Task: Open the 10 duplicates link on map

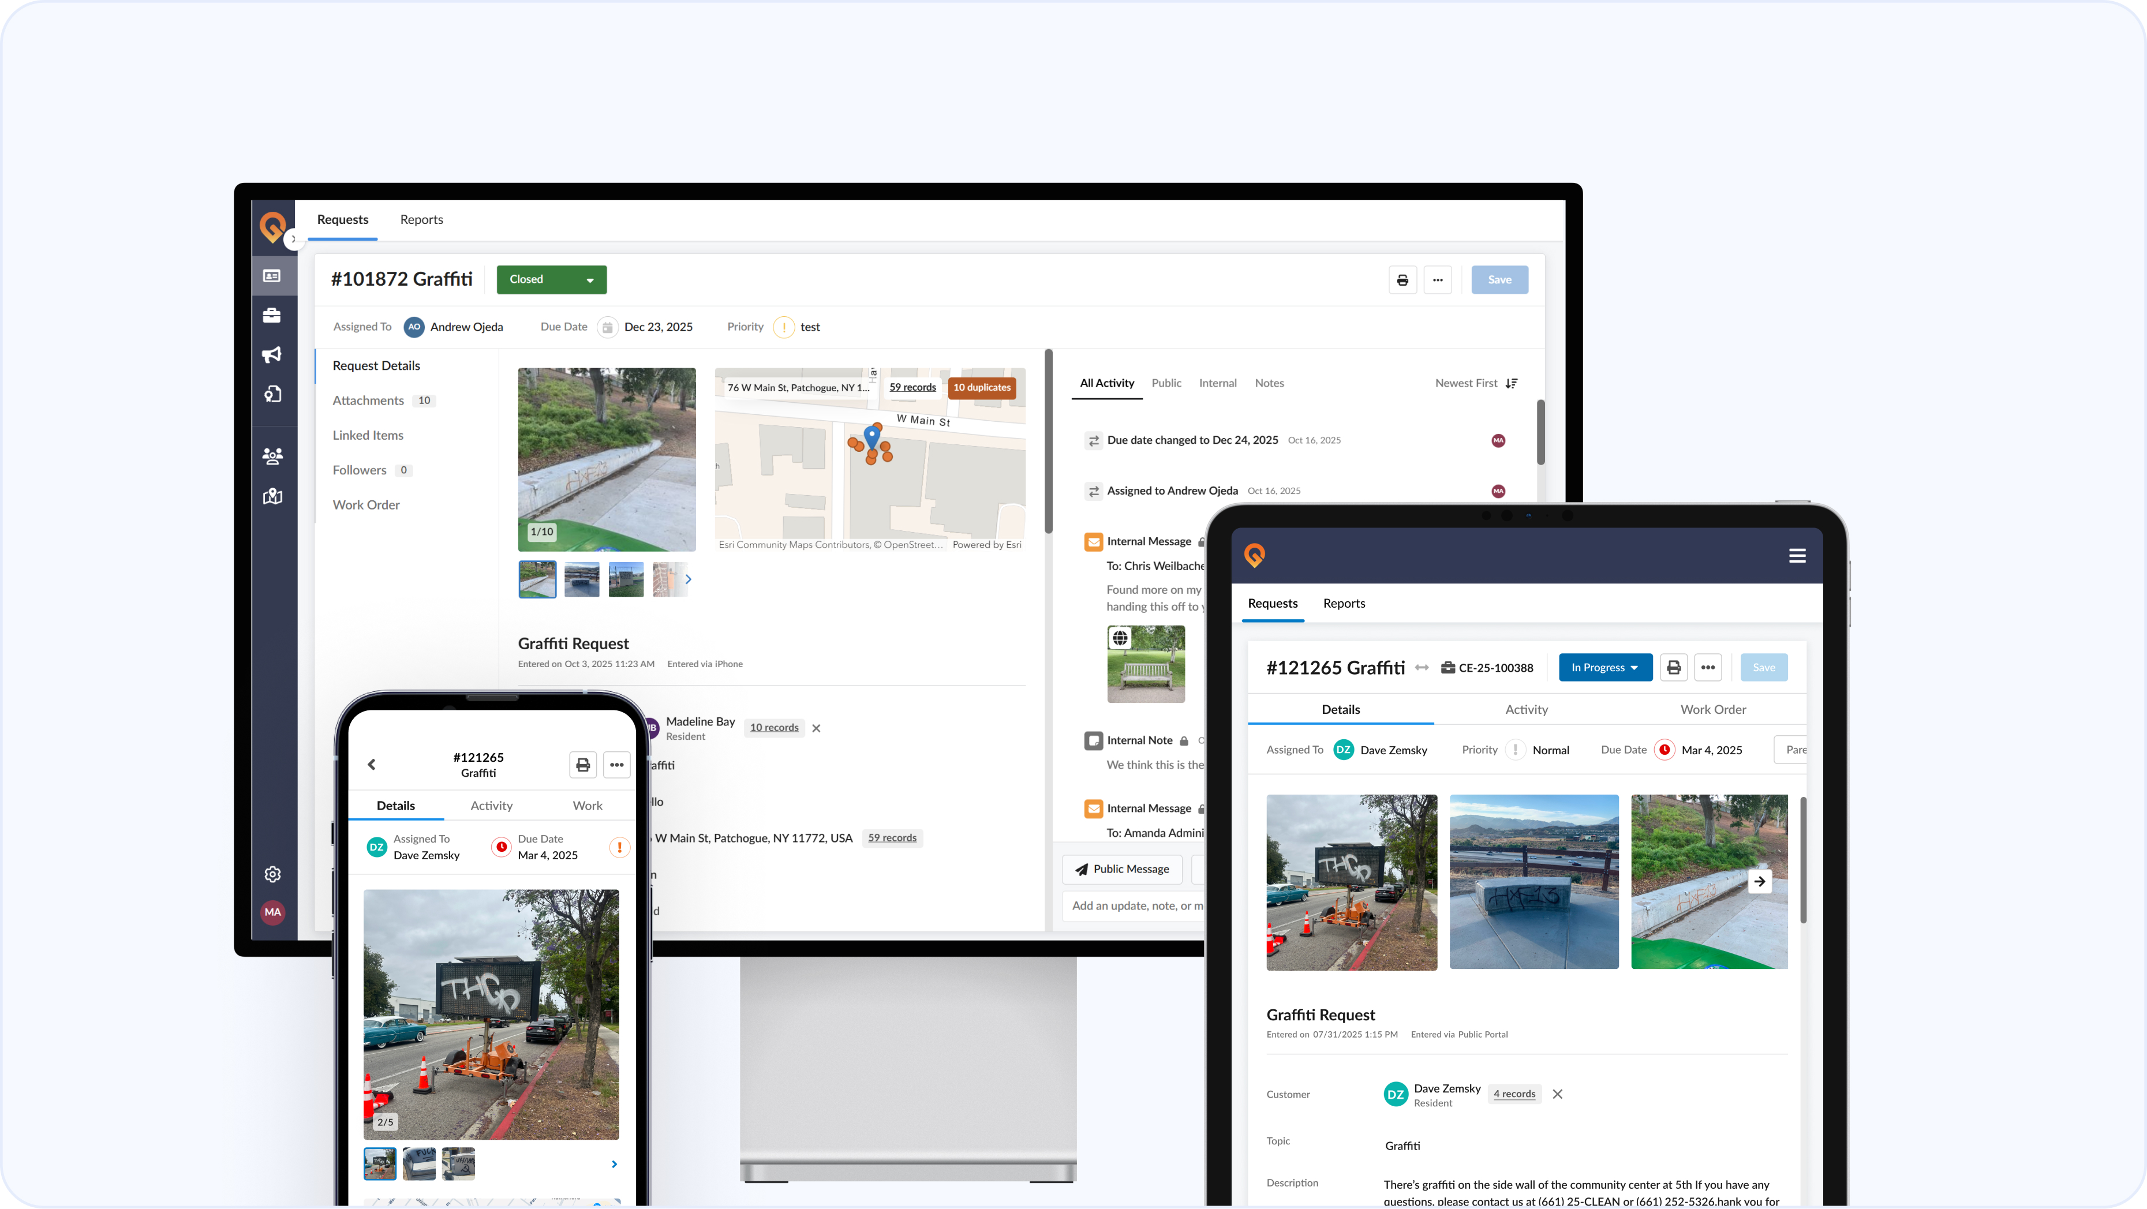Action: coord(981,387)
